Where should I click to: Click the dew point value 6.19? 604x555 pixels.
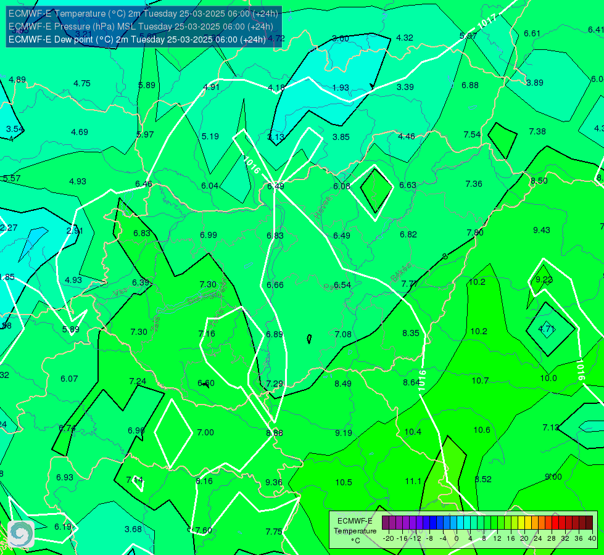[63, 527]
